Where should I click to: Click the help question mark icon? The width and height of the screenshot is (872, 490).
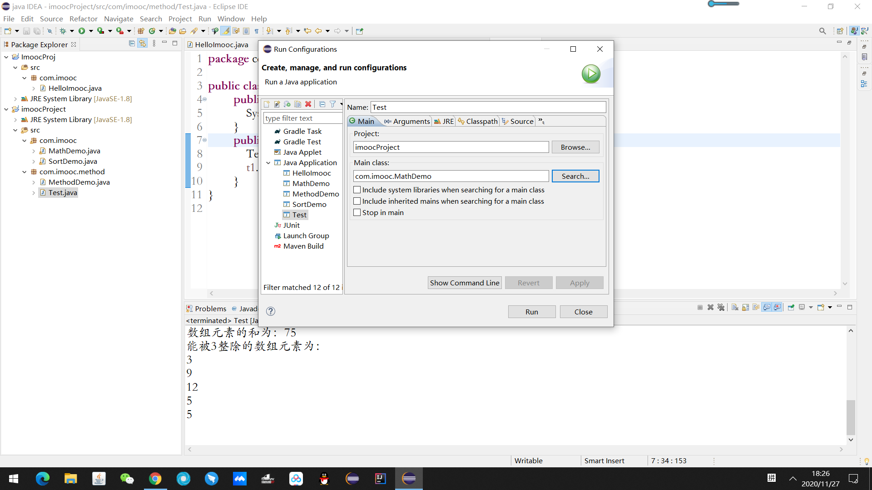(271, 311)
